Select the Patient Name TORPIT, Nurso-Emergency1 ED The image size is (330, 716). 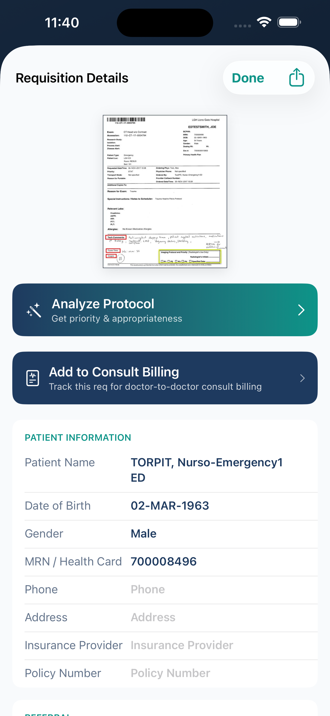[x=207, y=470]
